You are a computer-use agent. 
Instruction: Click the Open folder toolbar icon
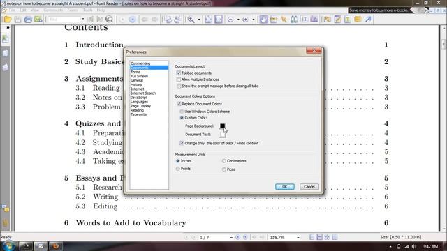coord(8,20)
